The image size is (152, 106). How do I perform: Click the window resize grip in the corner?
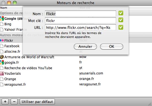coord(150,104)
